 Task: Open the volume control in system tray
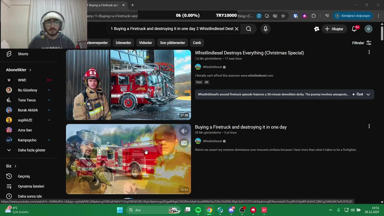(x=352, y=210)
